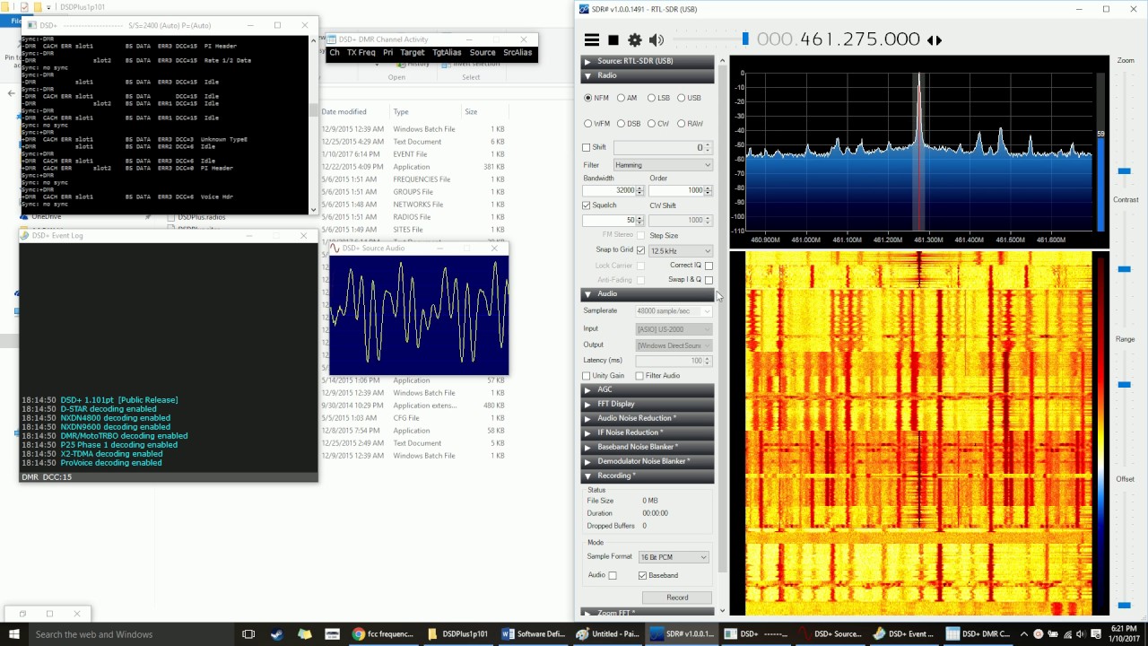Stop the SDR# radio with the square button

(x=613, y=39)
